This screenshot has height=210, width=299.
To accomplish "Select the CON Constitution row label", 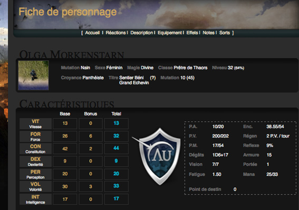I will click(35, 149).
